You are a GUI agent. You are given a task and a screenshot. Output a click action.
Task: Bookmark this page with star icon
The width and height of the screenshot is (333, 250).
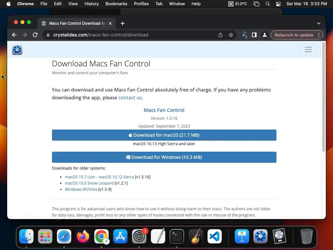click(x=231, y=35)
